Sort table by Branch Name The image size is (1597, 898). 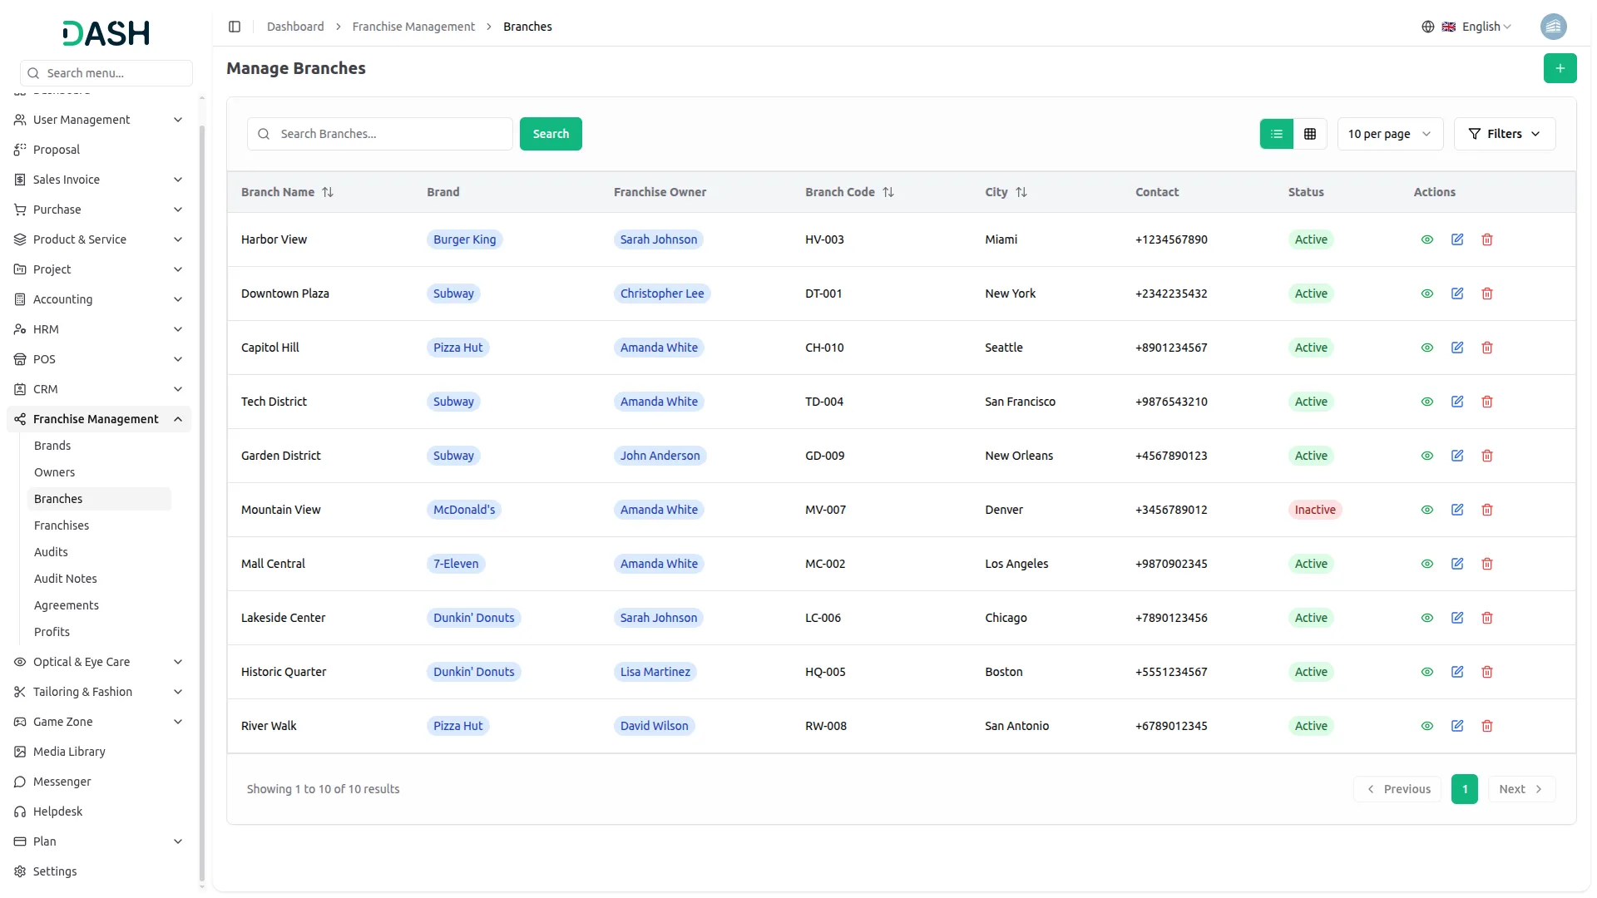point(287,192)
